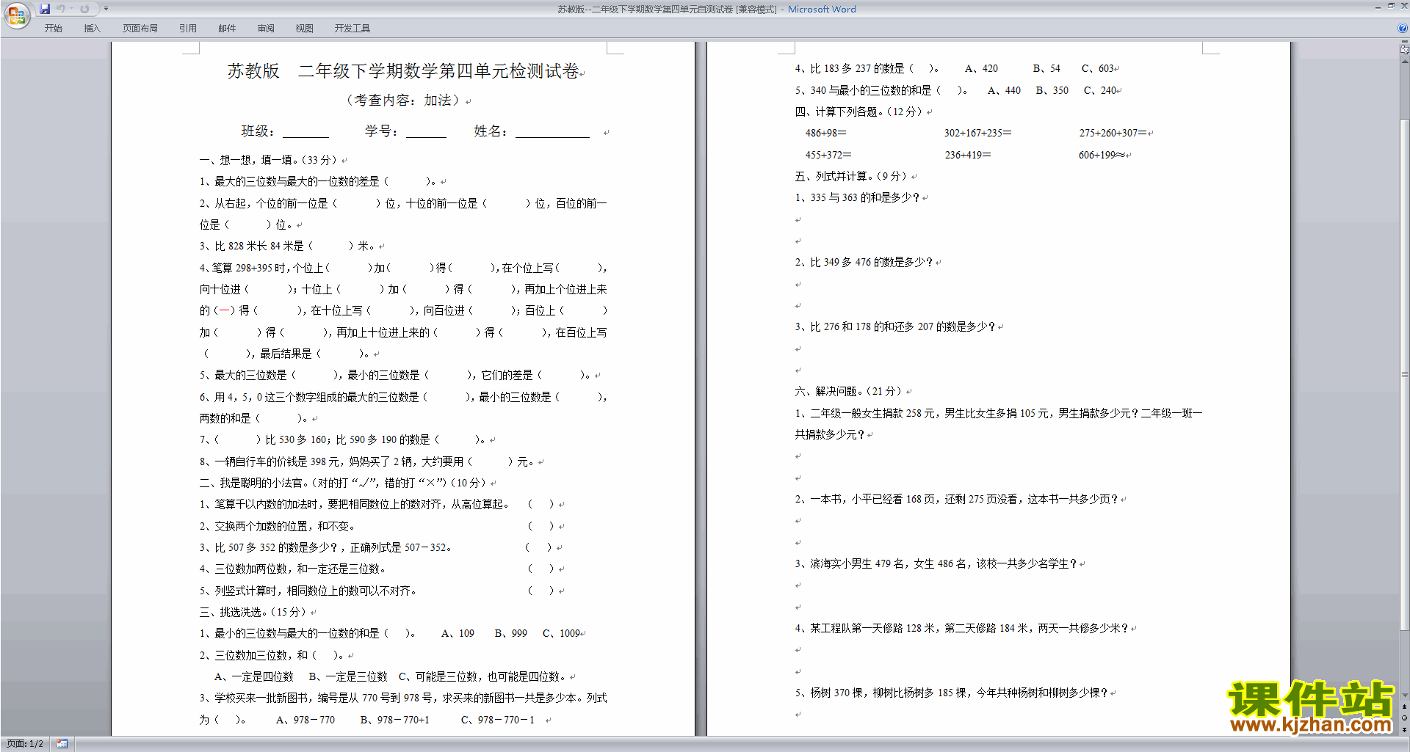The width and height of the screenshot is (1410, 752).
Task: Click the question 4、某工程队第一天修路128米
Action: pyautogui.click(x=962, y=628)
